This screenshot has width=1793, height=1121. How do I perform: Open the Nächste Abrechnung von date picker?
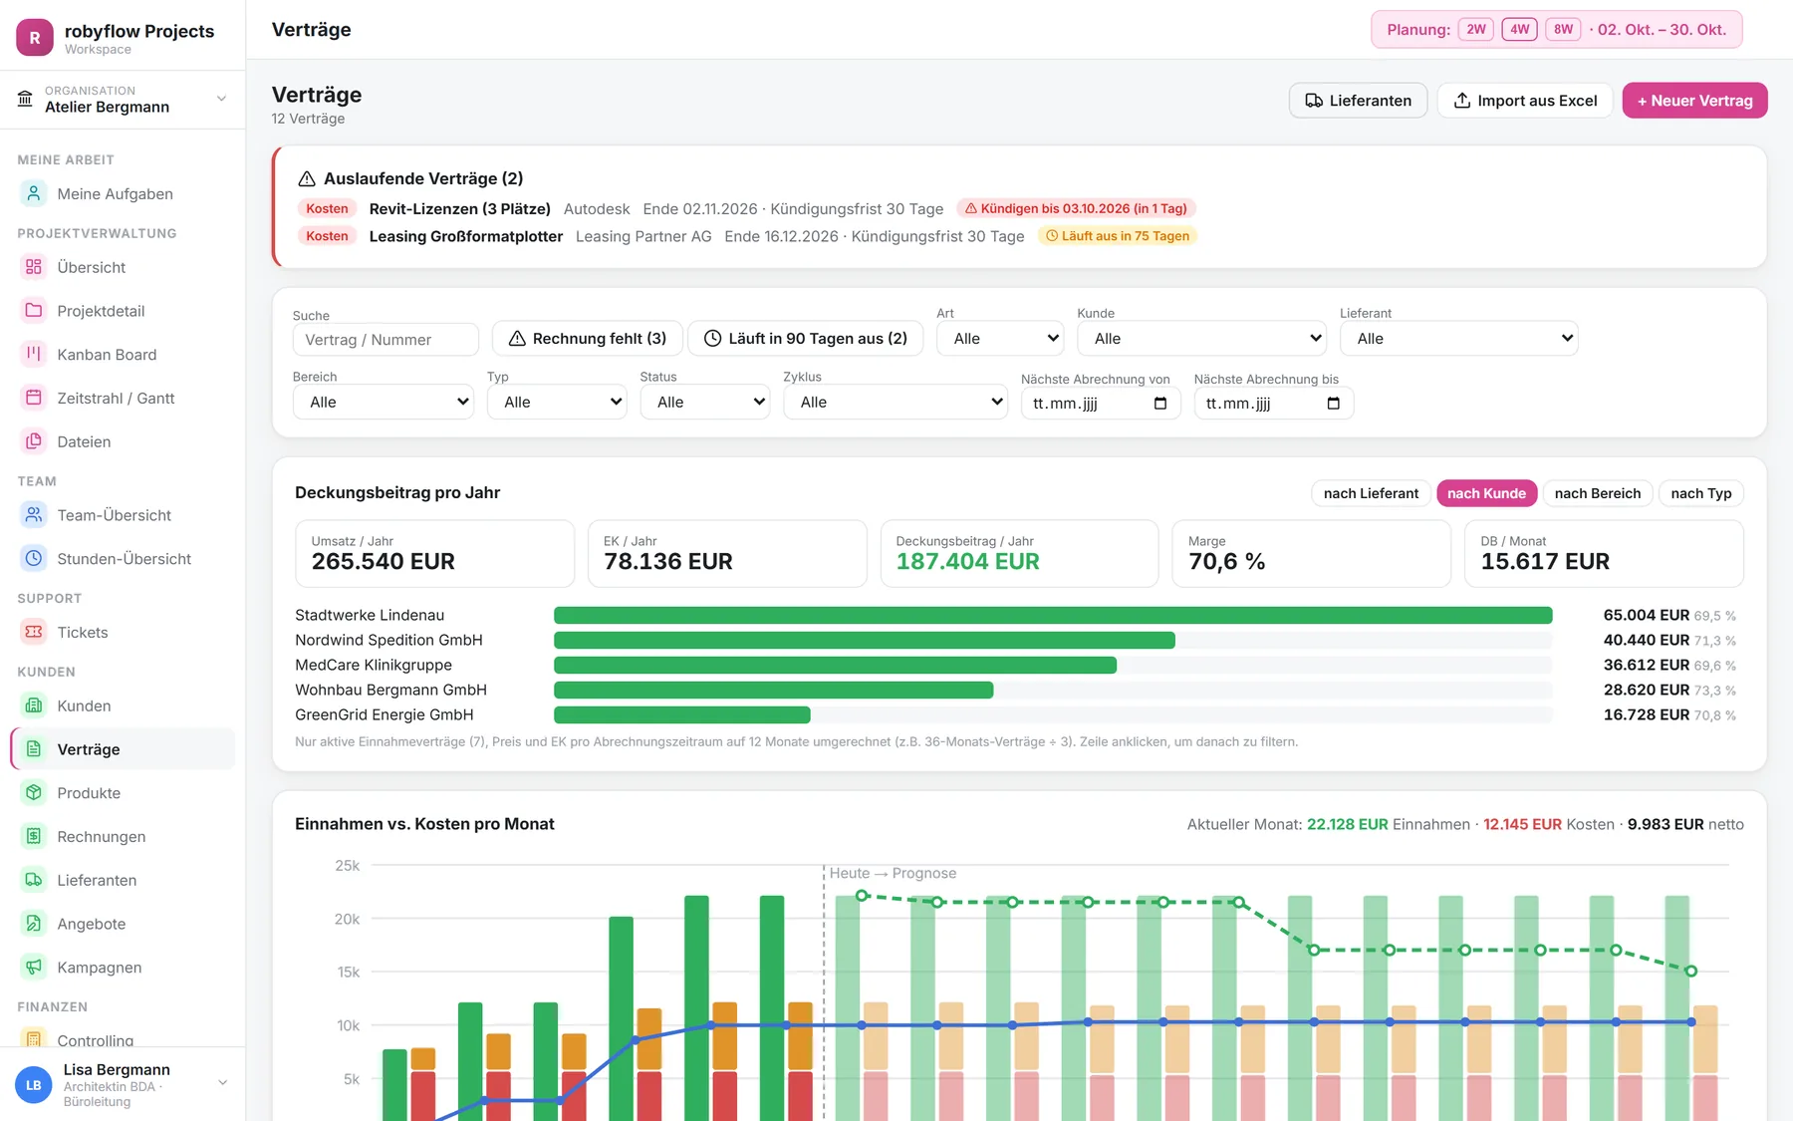(1159, 404)
